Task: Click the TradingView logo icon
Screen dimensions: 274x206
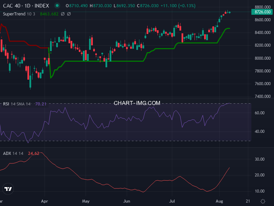Action: point(8,189)
